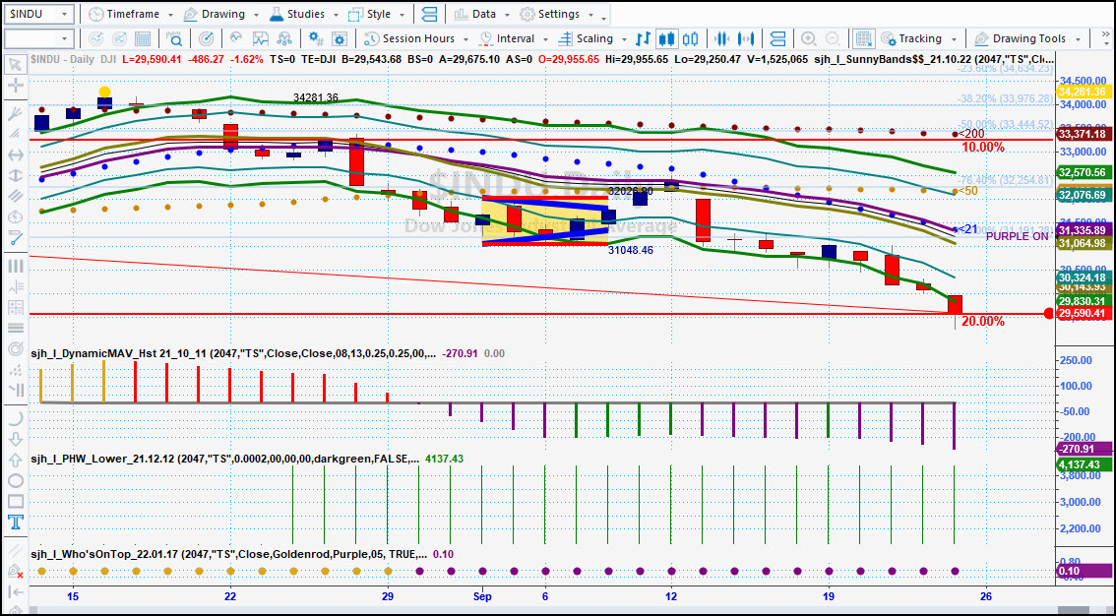Click the calendar grid icon in the toolbar

(x=143, y=38)
